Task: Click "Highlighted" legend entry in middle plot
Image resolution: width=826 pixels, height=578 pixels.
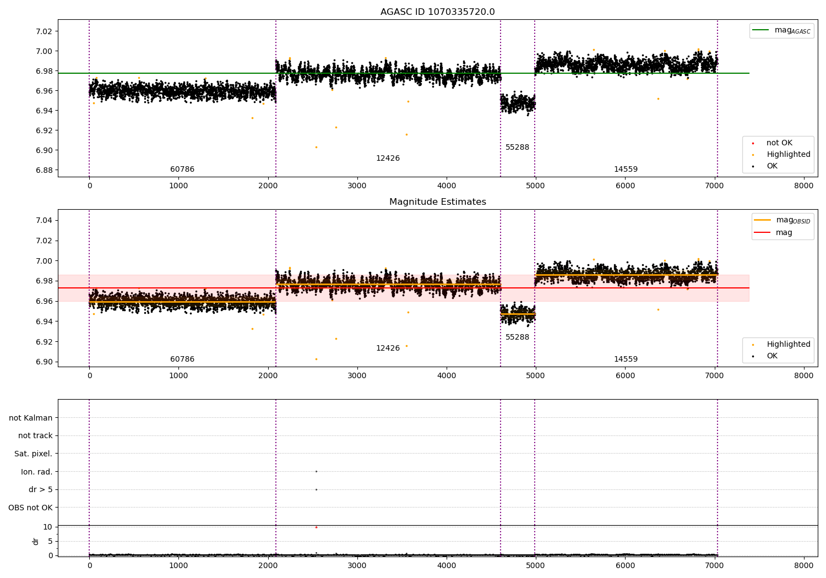Action: click(781, 344)
